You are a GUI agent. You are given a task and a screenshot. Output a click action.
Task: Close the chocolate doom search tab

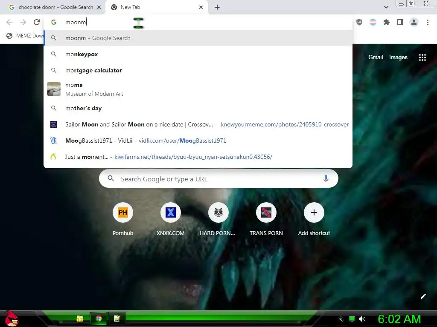tap(99, 7)
